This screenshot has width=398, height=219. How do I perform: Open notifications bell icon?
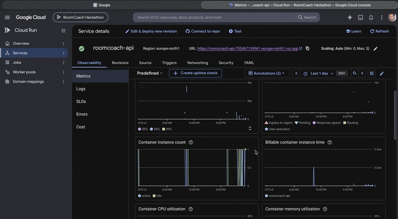coord(371,17)
